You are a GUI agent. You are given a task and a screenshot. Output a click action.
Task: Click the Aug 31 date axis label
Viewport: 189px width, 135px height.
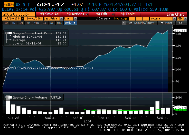(x=50, y=118)
